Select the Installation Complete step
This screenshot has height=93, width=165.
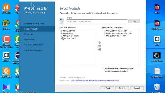[33, 50]
